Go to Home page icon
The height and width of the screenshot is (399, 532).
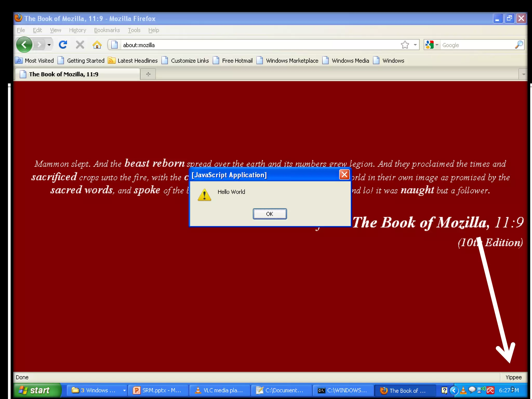pyautogui.click(x=97, y=45)
